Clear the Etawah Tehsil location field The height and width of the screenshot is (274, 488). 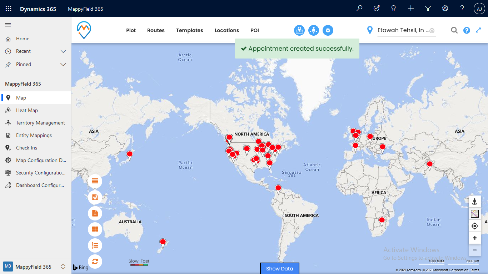(432, 31)
